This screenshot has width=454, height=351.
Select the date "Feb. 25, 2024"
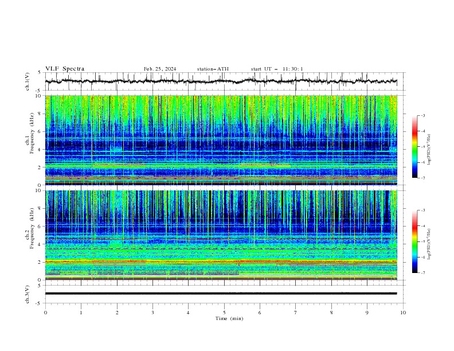(x=160, y=69)
